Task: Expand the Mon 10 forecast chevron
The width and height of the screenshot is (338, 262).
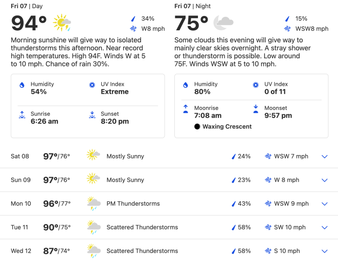Action: [x=324, y=204]
